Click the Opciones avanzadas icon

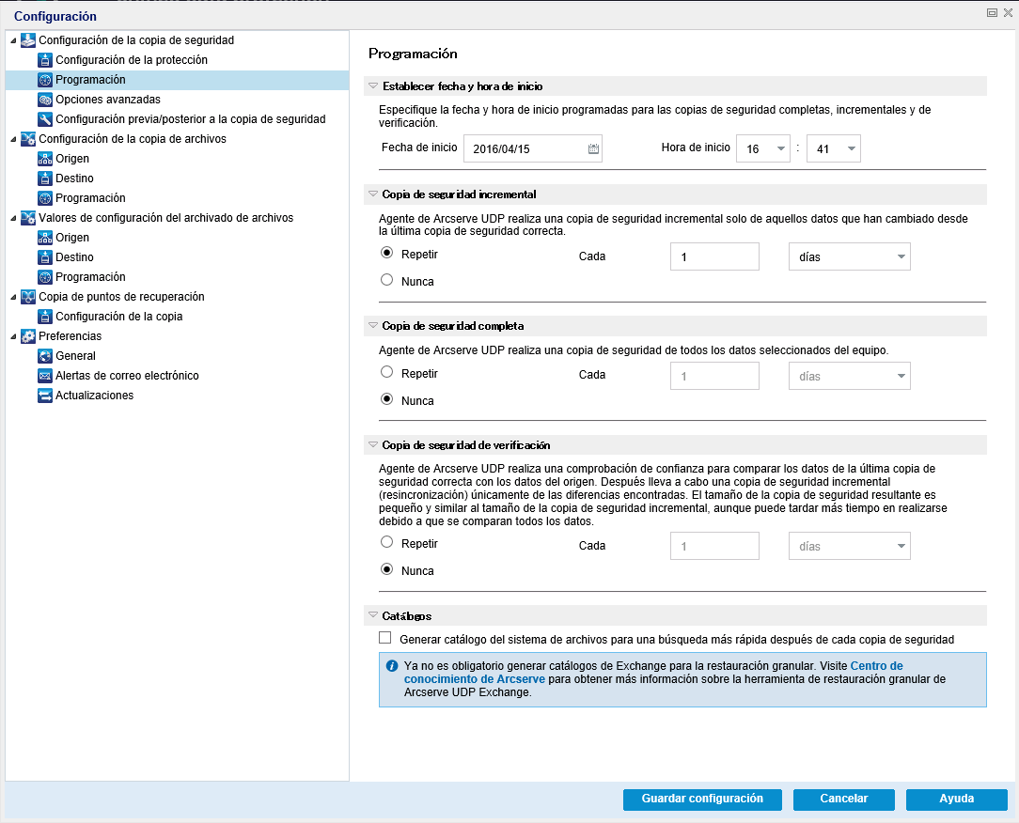click(45, 100)
